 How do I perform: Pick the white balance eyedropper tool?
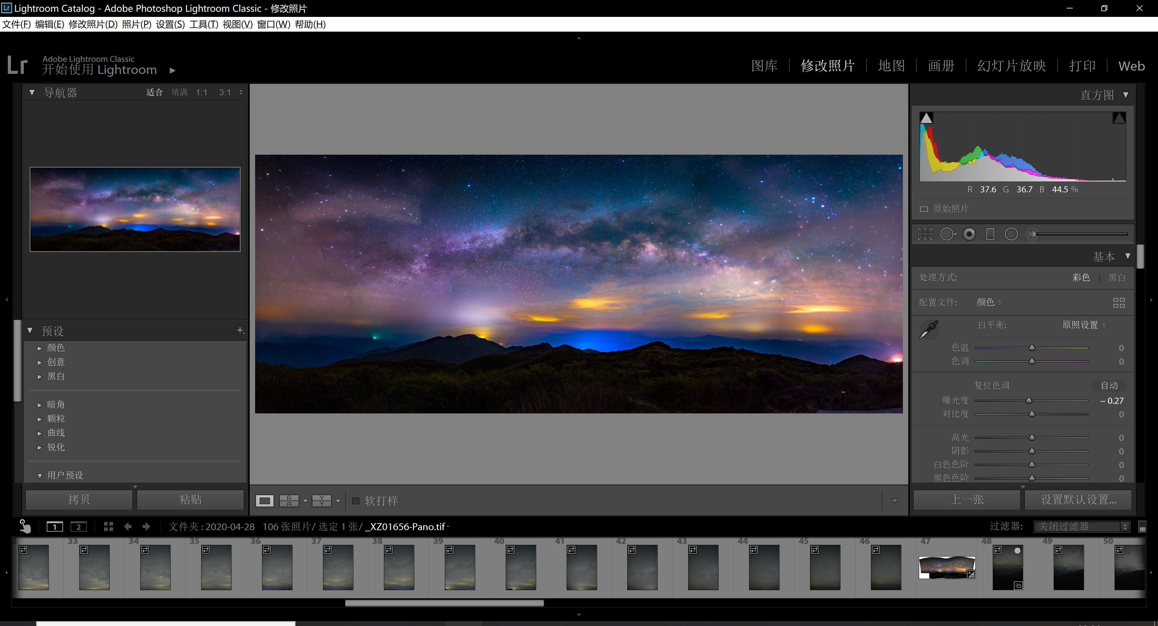(929, 329)
